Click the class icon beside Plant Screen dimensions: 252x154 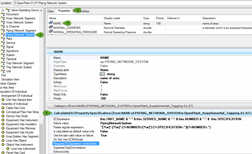pos(3,39)
